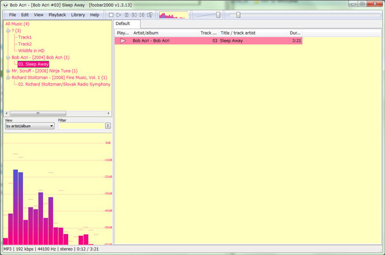Sort by the Play... column header
The width and height of the screenshot is (385, 255).
click(x=123, y=33)
